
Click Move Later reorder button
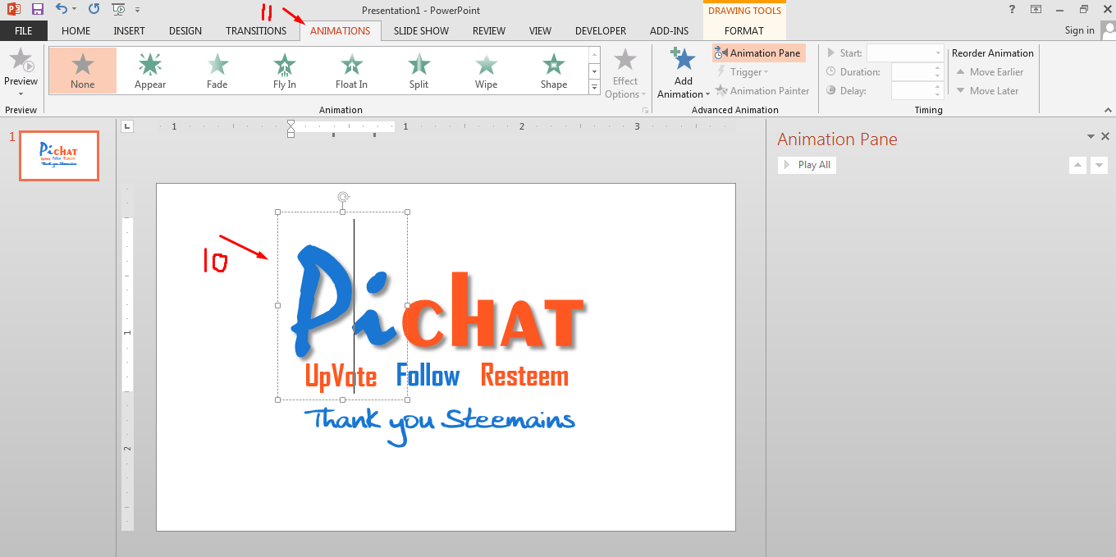point(987,91)
